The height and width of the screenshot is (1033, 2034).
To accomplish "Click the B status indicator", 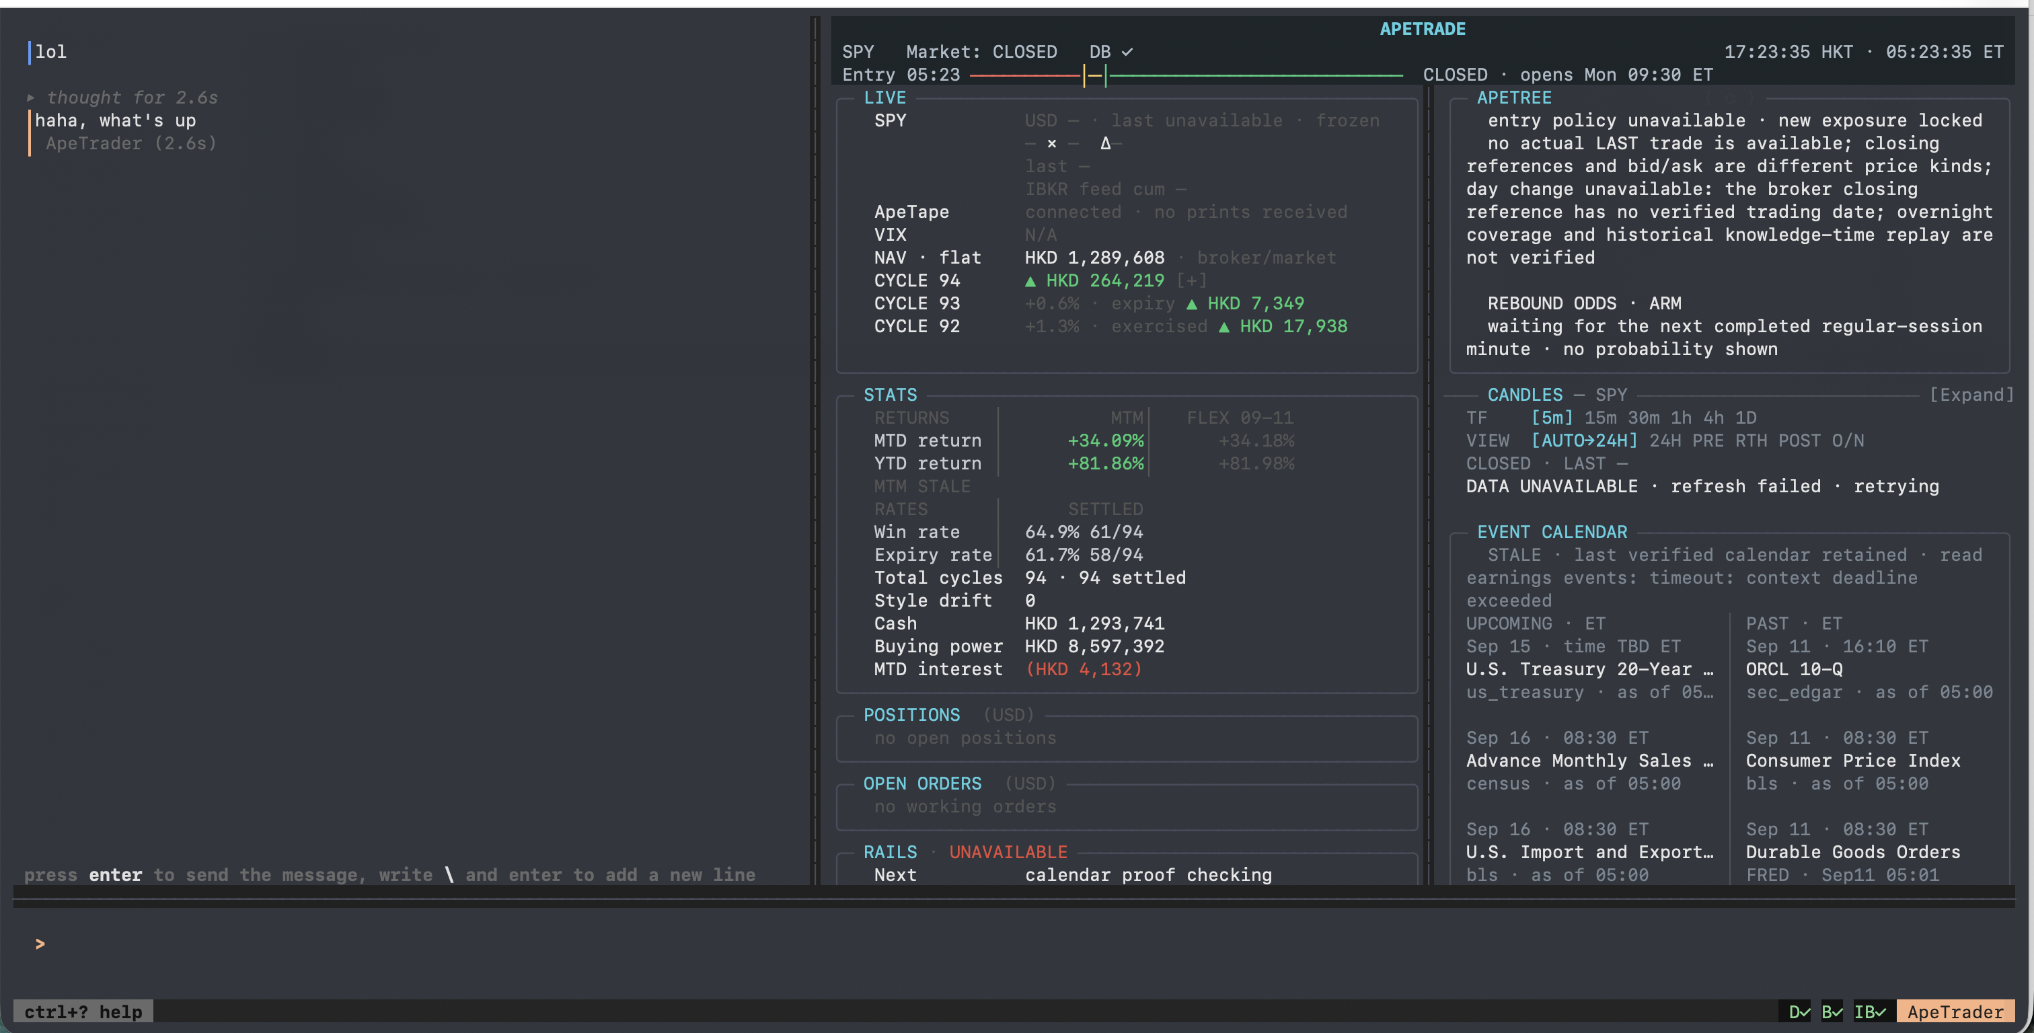I will (x=1832, y=1011).
